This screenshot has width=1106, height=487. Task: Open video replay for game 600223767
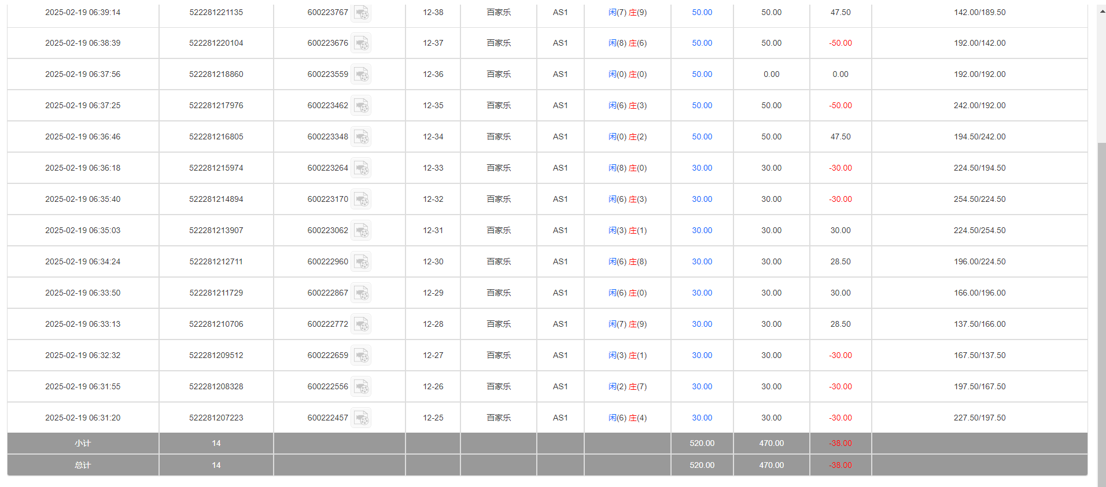tap(361, 13)
